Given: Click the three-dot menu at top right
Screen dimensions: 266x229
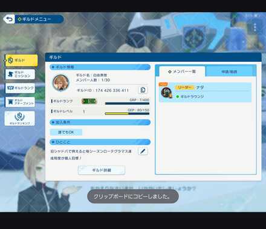Looking at the screenshot, I should click(255, 27).
